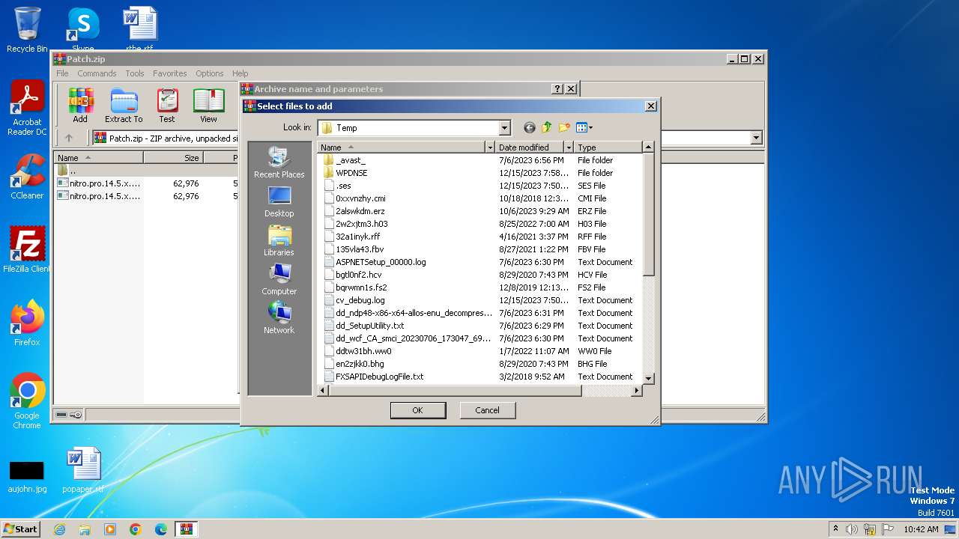Open CCleaner desktop icon

(x=27, y=177)
